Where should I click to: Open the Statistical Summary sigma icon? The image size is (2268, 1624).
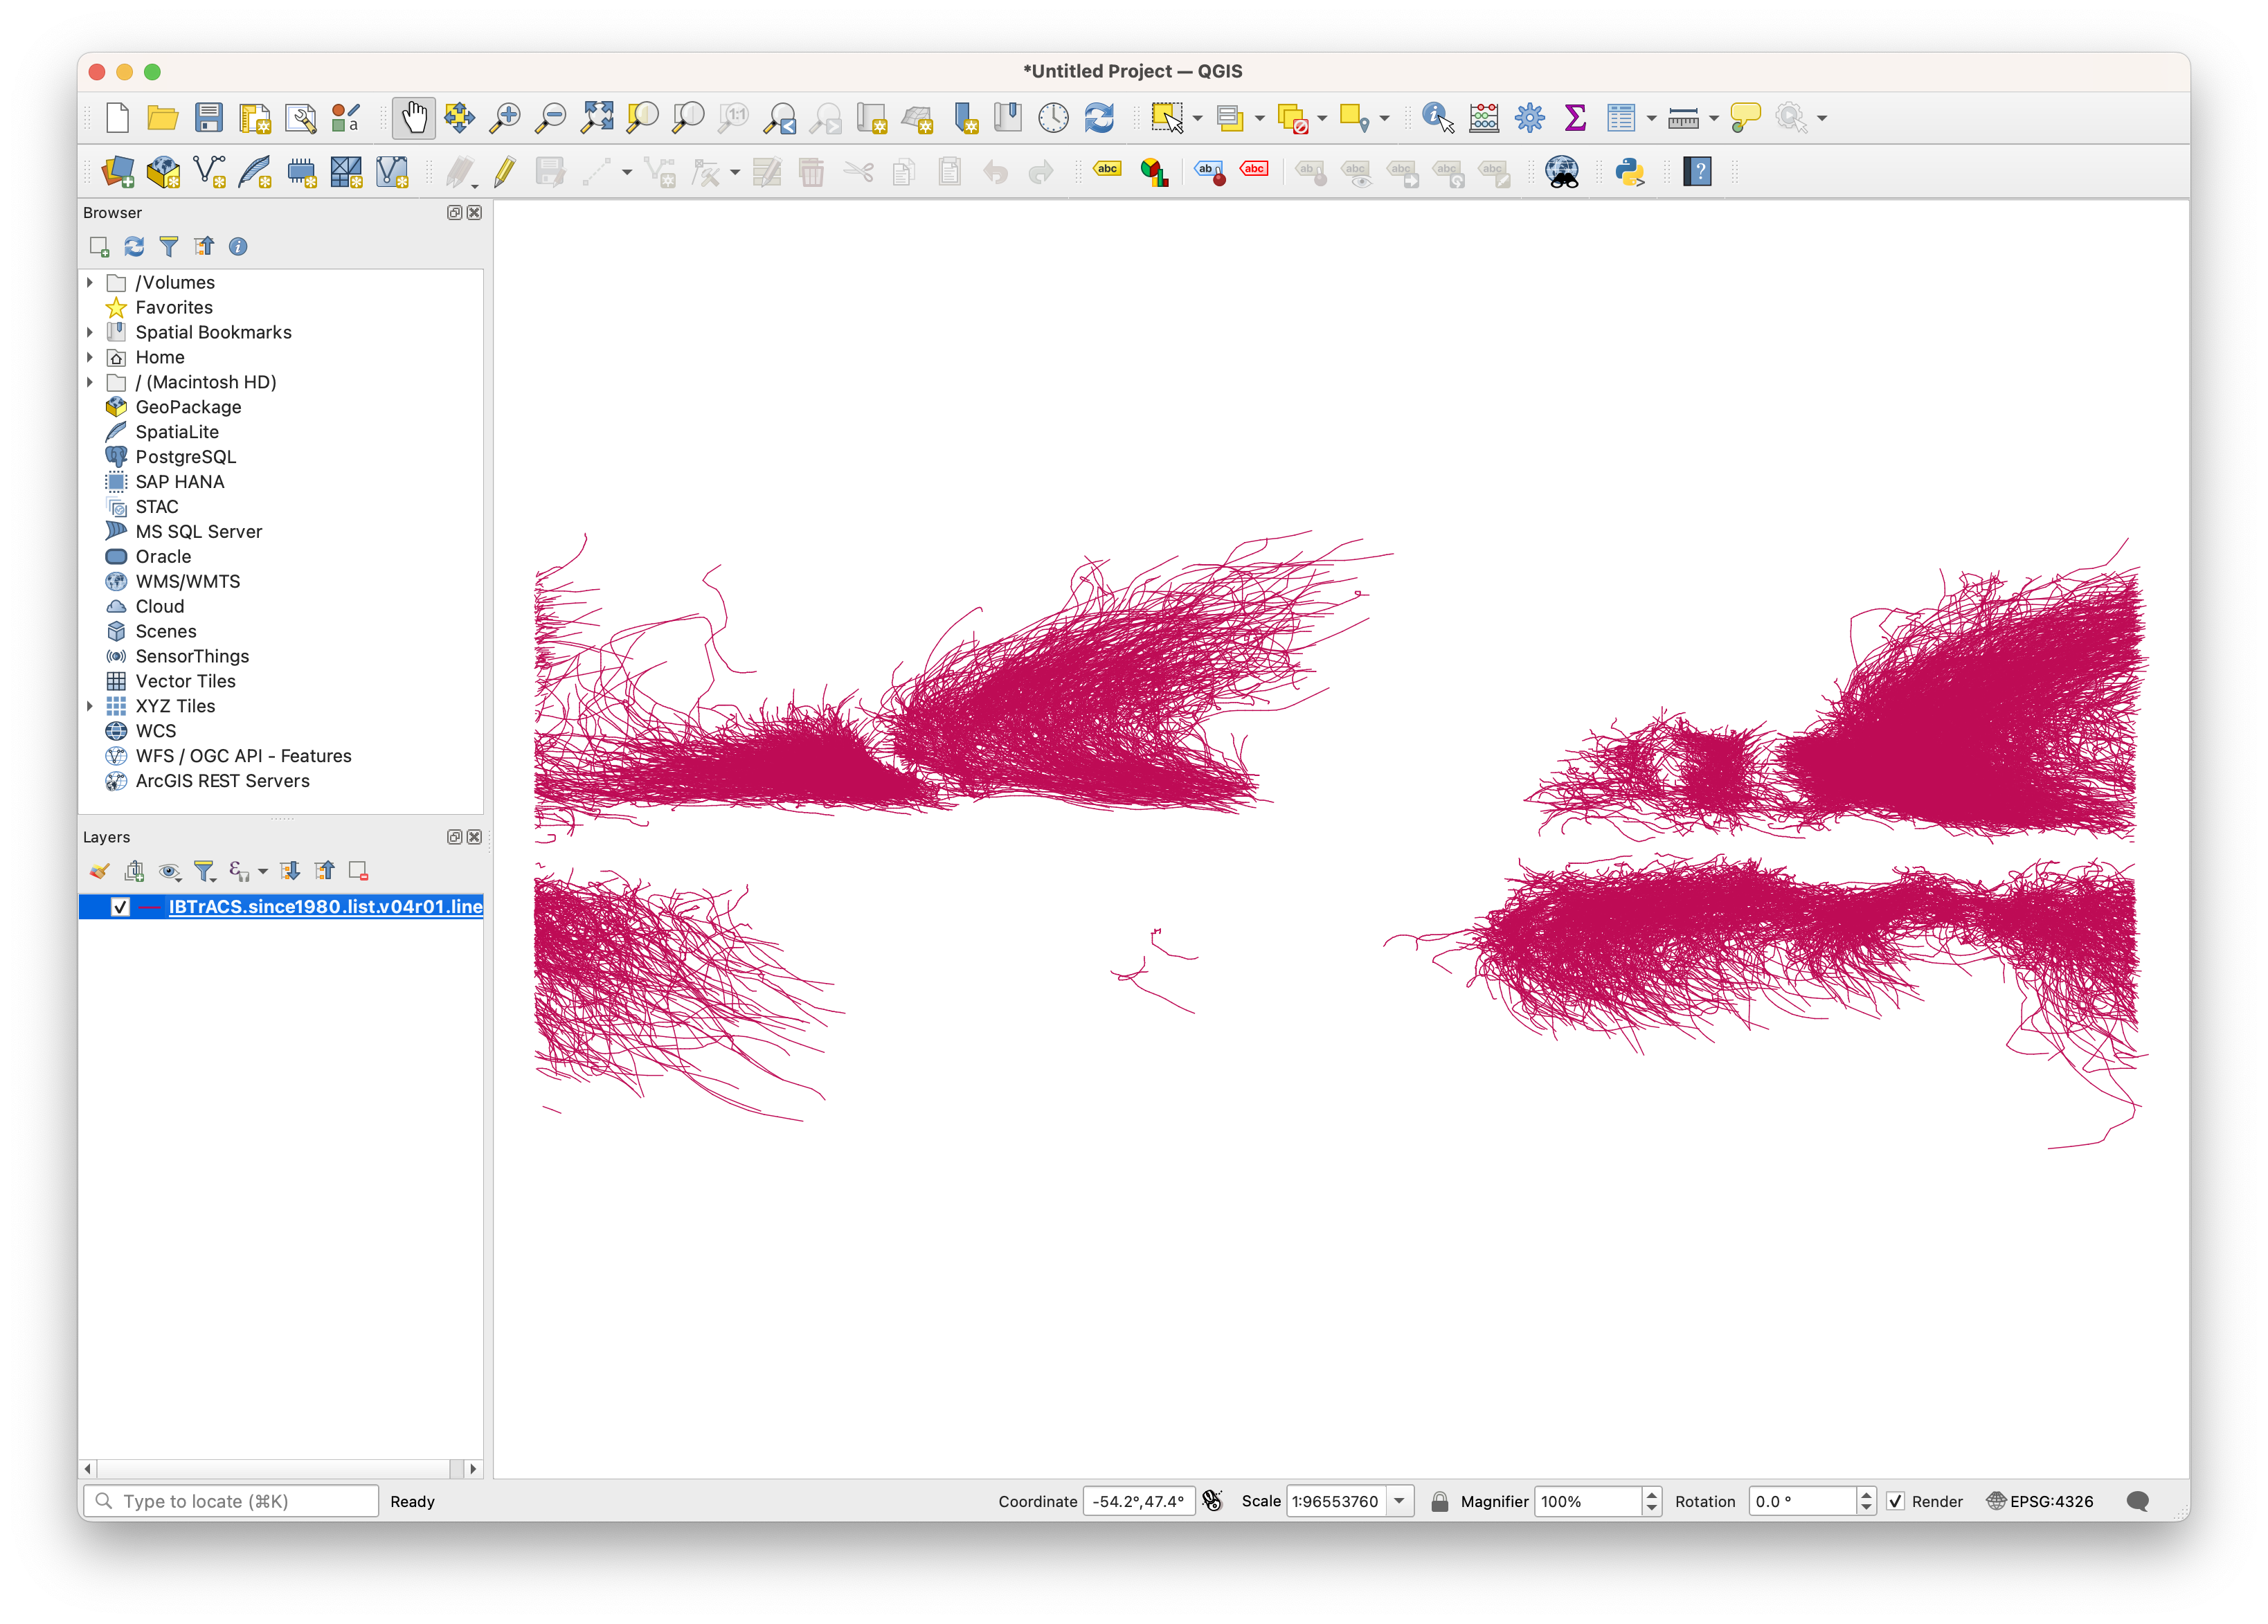pyautogui.click(x=1575, y=118)
